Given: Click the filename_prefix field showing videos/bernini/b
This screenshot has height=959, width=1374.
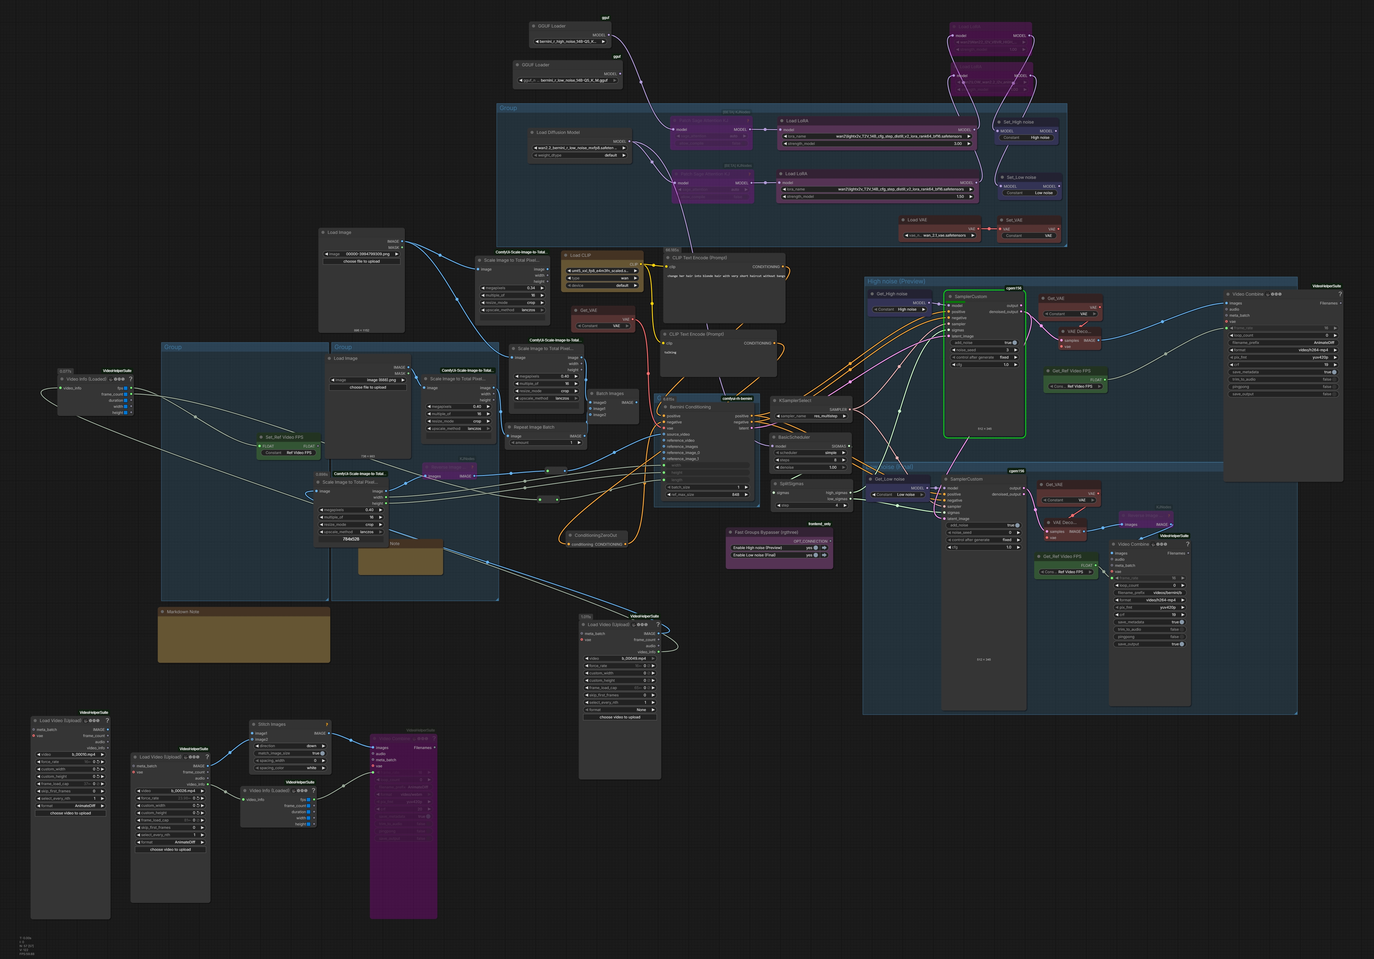Looking at the screenshot, I should [x=1150, y=593].
